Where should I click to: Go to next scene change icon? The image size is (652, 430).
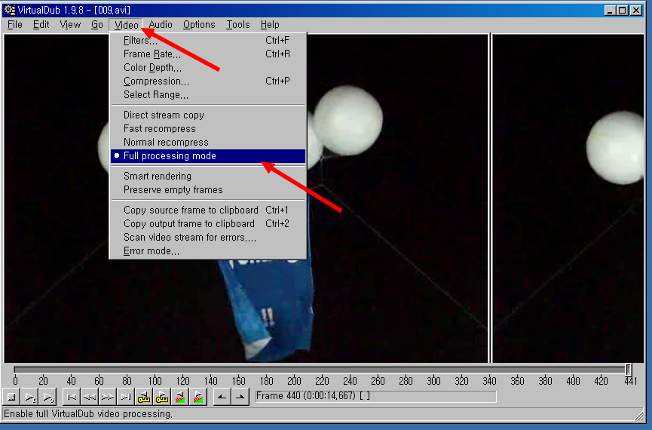pyautogui.click(x=198, y=397)
